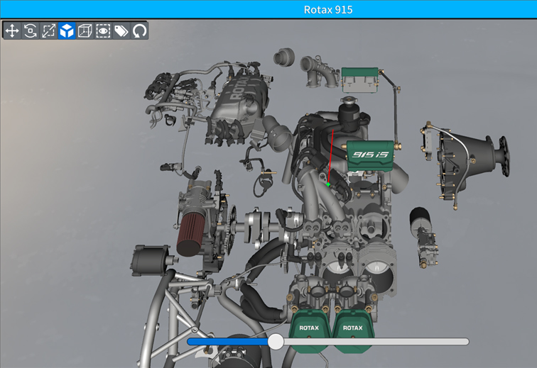Click the Rotax 915 title text
Image resolution: width=537 pixels, height=368 pixels.
pyautogui.click(x=328, y=10)
